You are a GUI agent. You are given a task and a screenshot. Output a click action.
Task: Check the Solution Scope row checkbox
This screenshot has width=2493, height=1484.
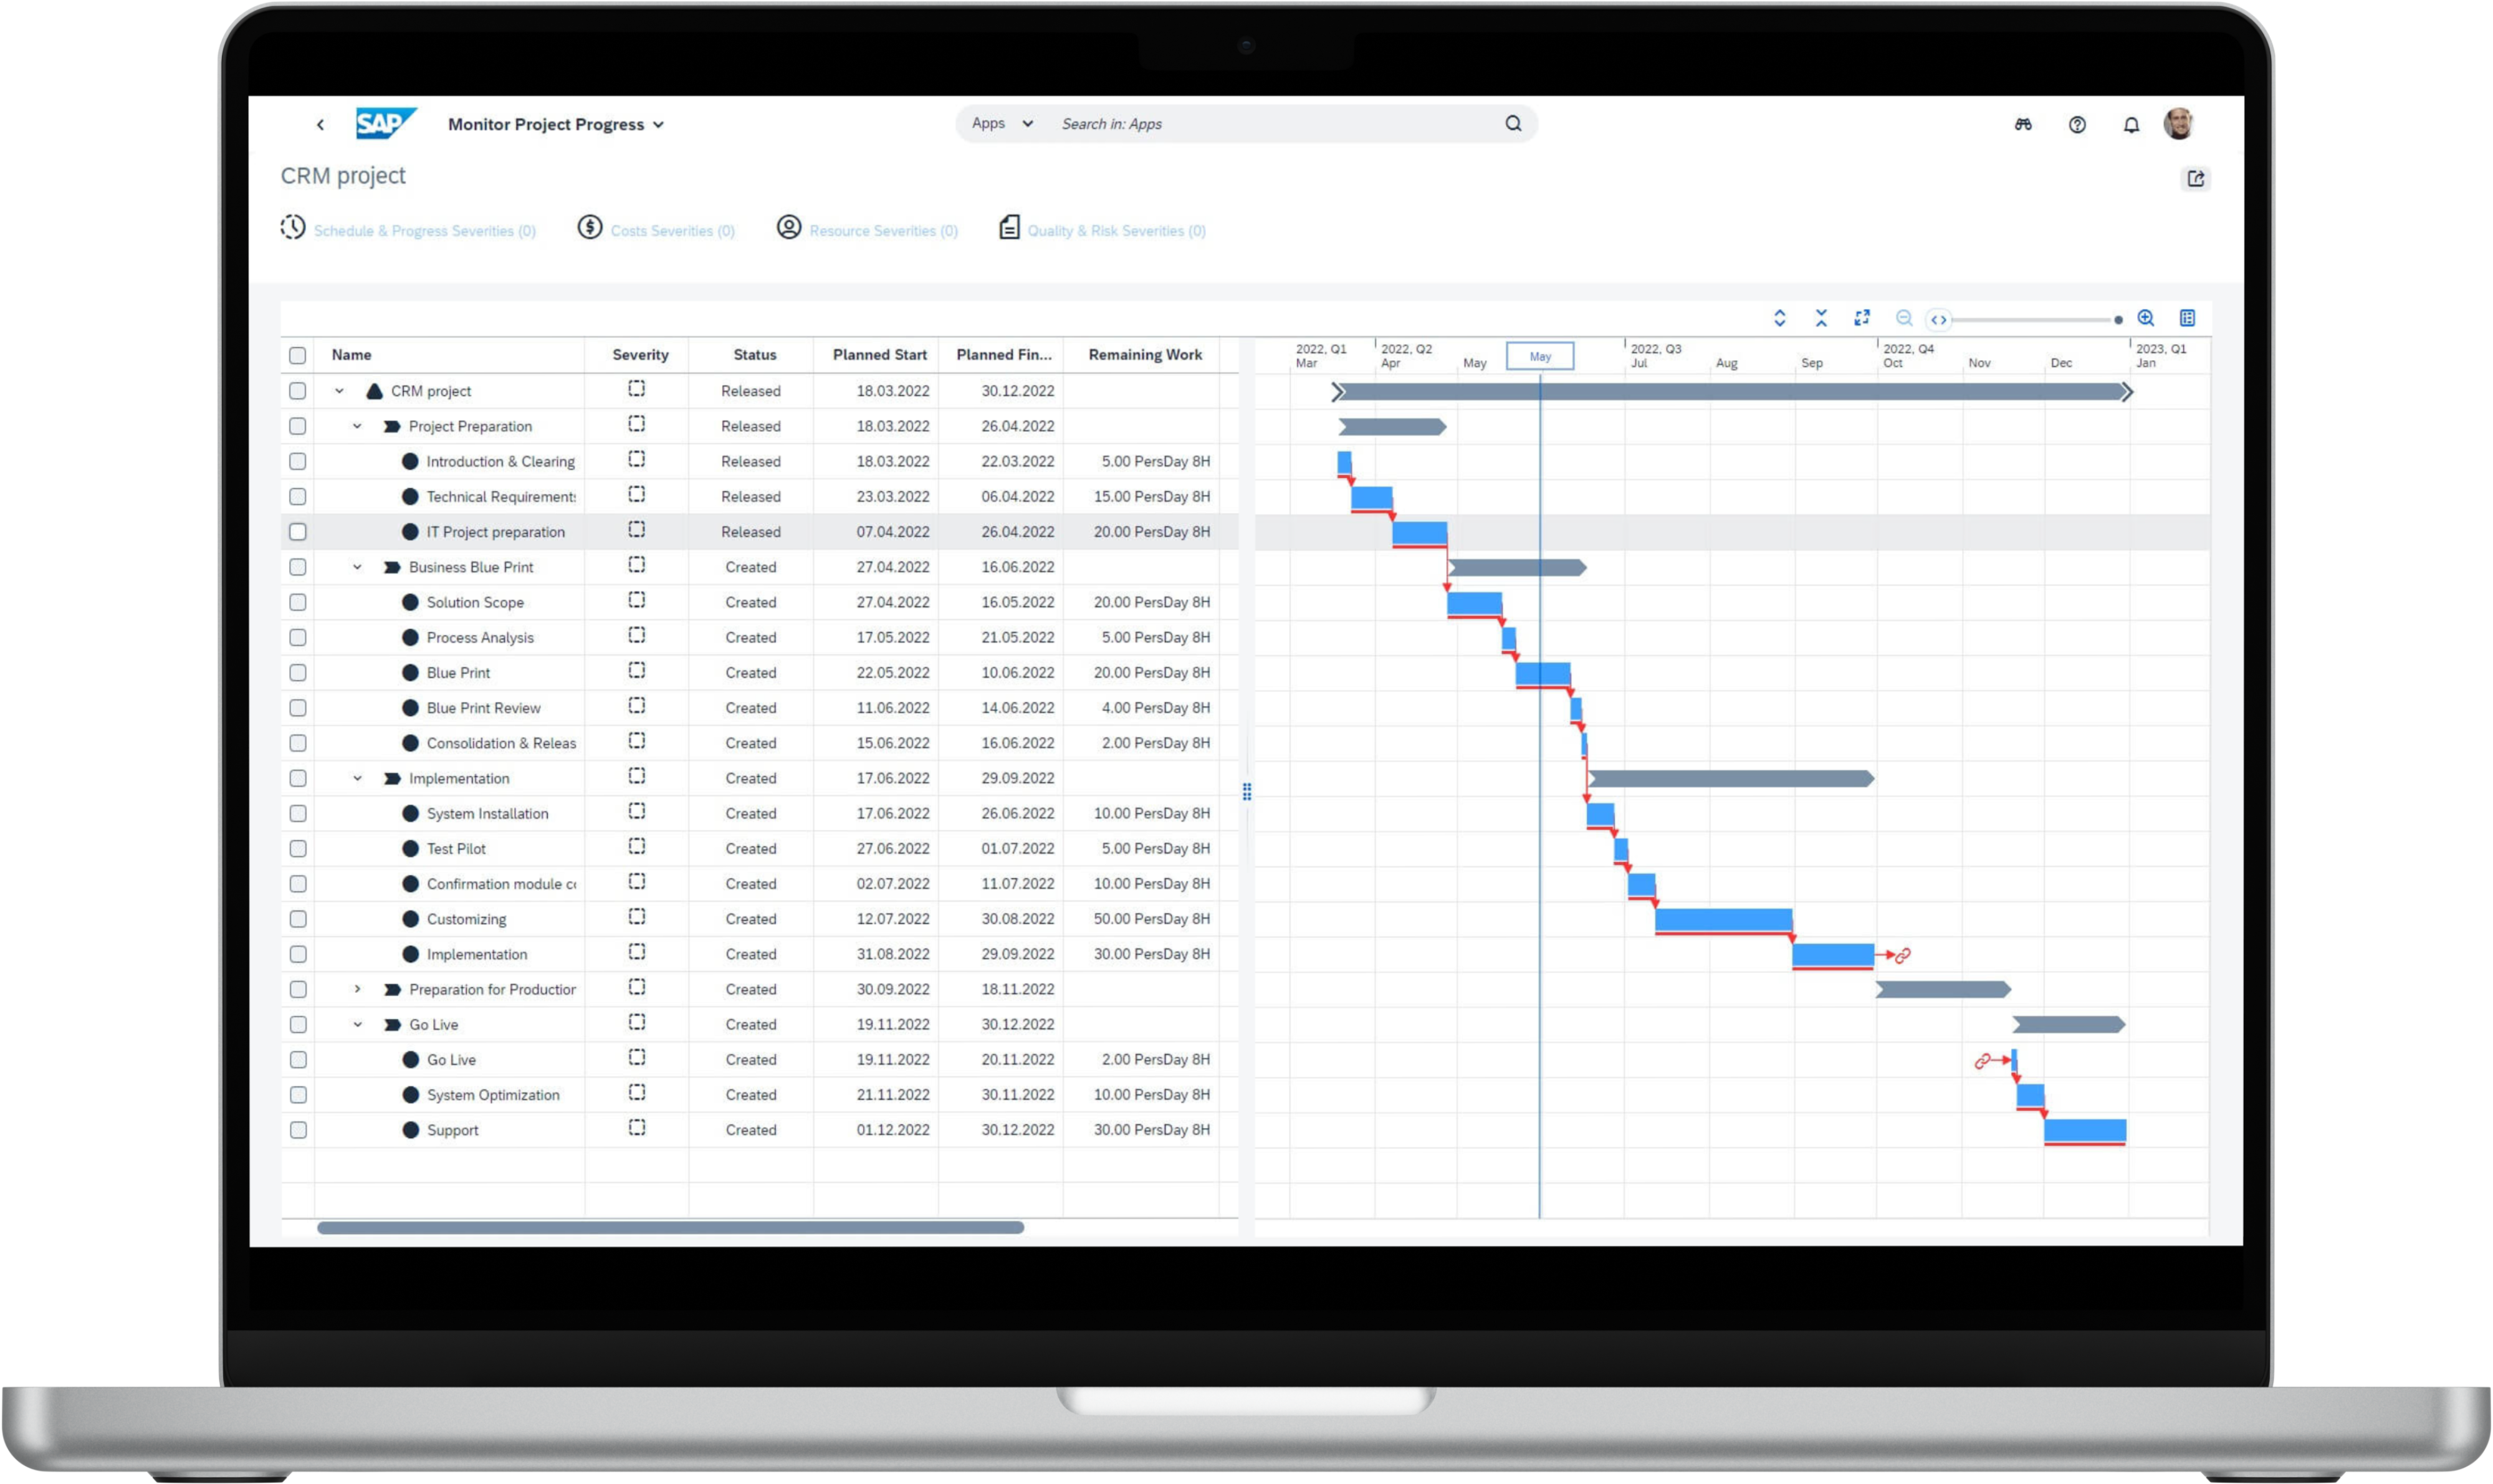(298, 602)
